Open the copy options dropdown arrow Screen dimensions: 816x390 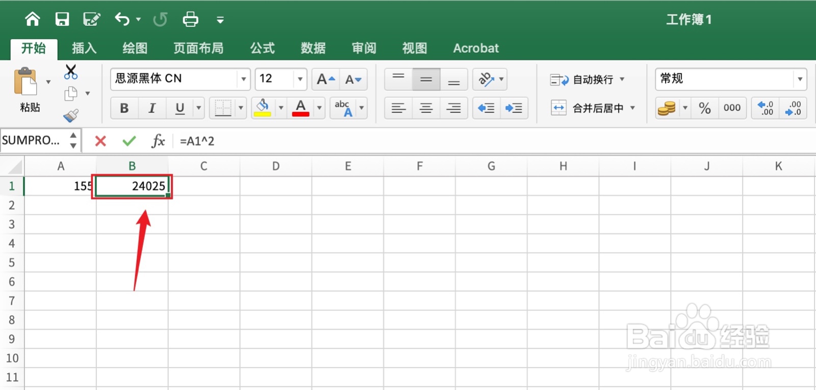click(x=88, y=94)
